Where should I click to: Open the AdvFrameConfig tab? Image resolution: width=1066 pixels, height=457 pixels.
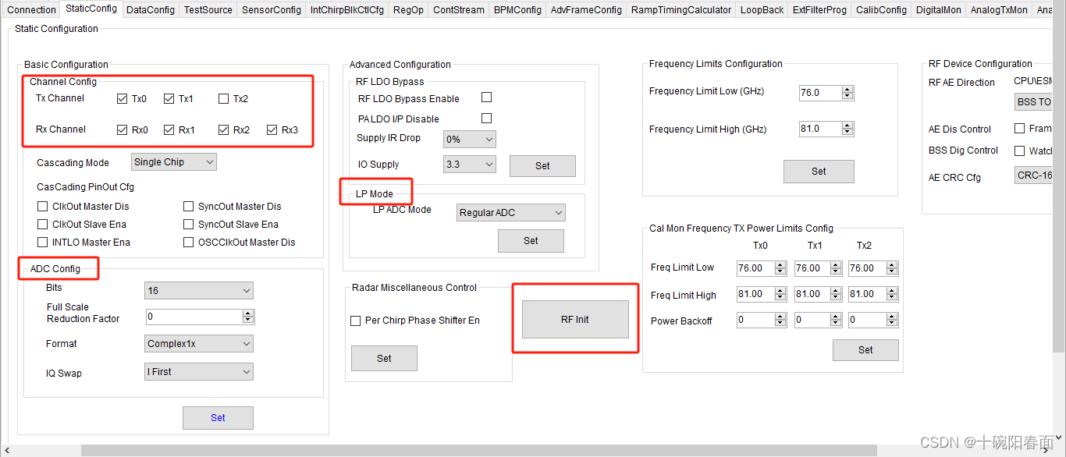pyautogui.click(x=586, y=10)
